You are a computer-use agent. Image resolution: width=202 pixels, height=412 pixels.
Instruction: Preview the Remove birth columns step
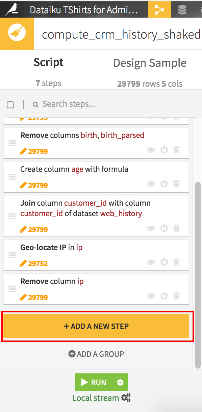tap(151, 150)
